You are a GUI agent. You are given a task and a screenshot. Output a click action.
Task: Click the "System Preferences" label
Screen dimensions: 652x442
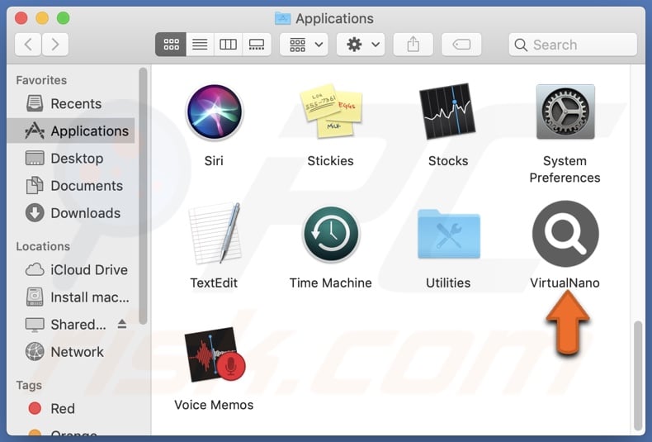pyautogui.click(x=565, y=169)
